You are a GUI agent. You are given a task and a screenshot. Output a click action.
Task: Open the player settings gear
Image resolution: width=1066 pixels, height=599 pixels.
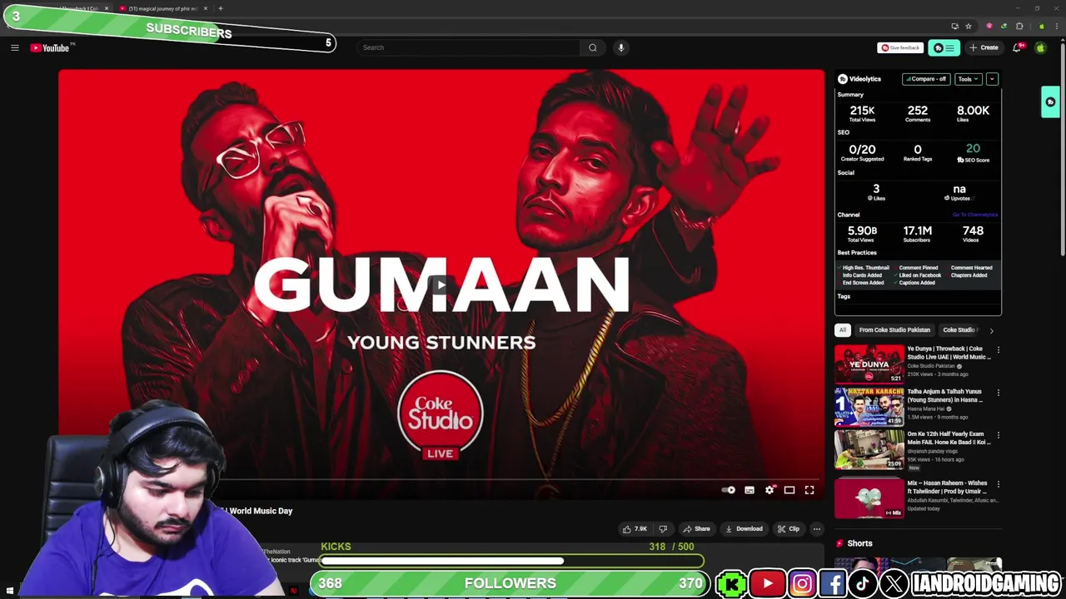tap(770, 490)
